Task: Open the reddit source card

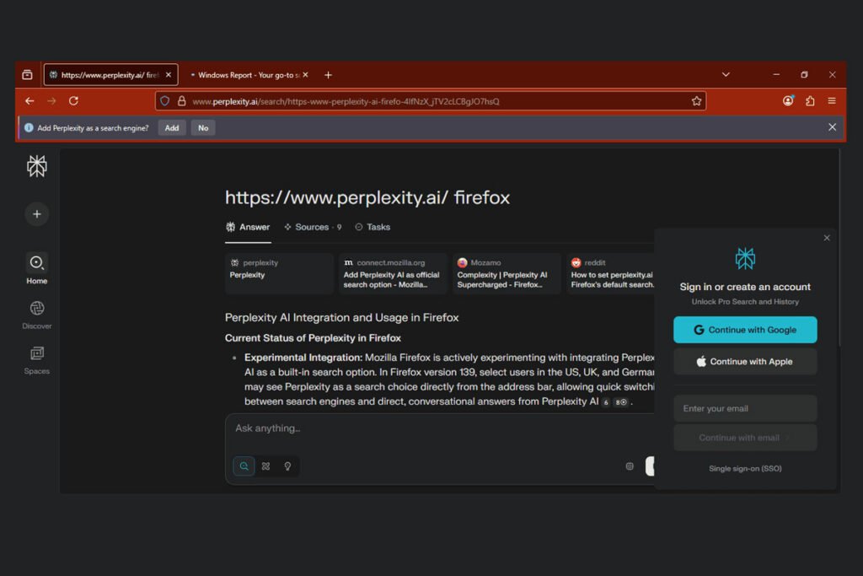Action: (611, 273)
